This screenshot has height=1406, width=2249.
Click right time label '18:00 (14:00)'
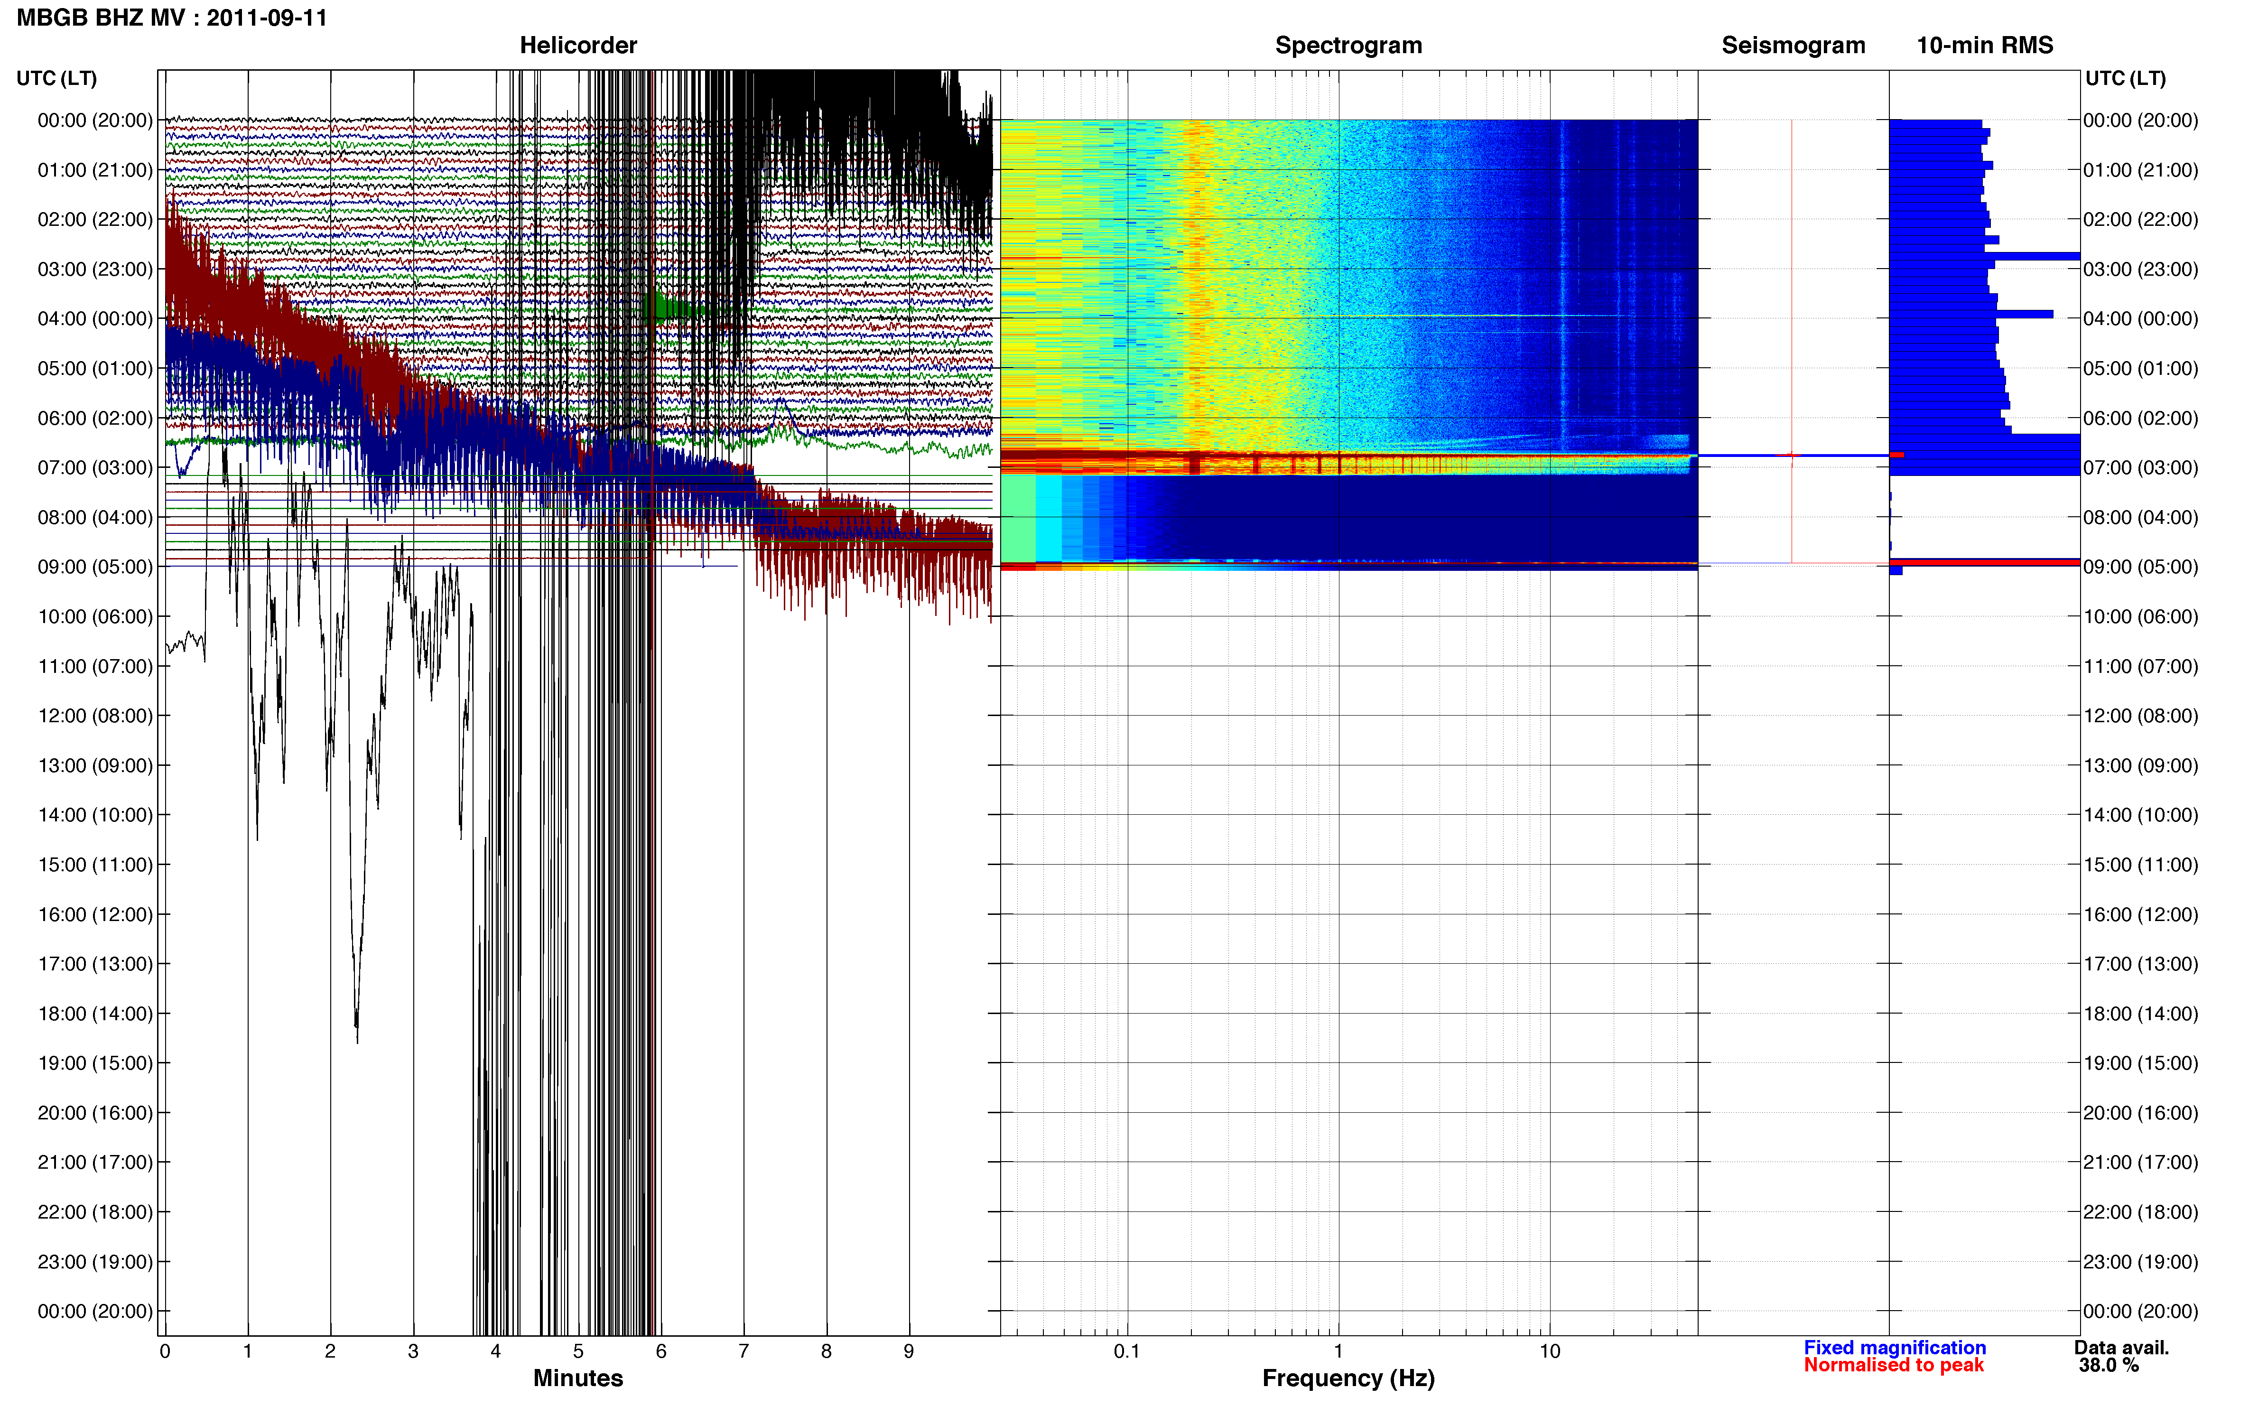[2140, 1014]
